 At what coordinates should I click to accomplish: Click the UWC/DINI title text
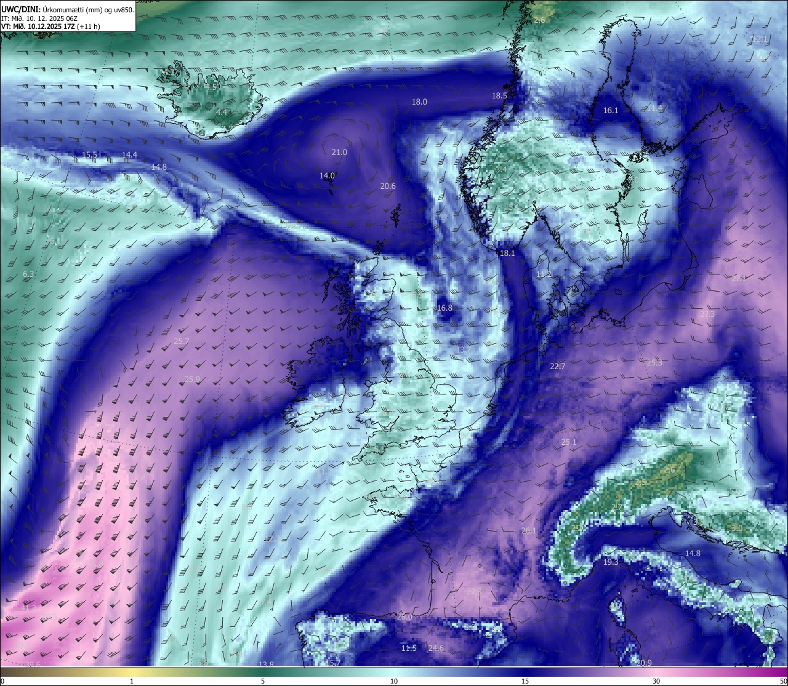click(20, 9)
